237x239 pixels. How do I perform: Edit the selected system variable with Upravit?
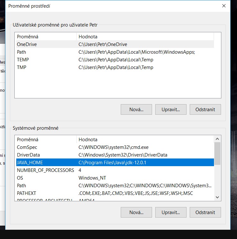pos(171,212)
